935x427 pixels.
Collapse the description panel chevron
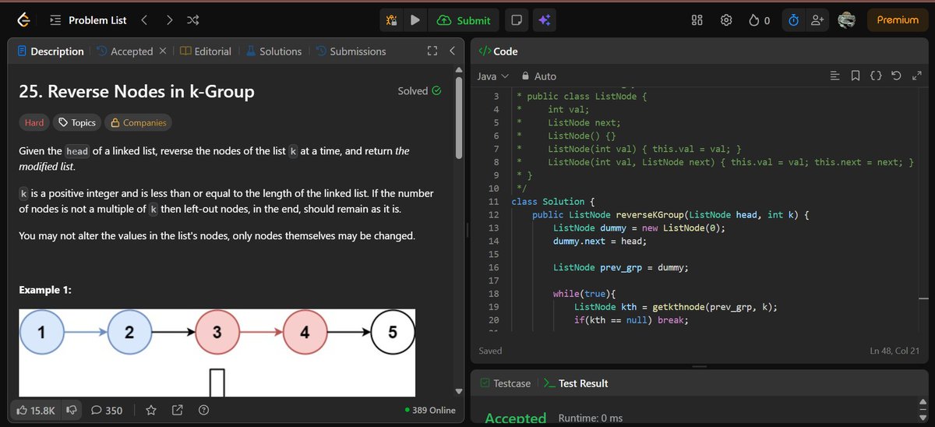[453, 51]
